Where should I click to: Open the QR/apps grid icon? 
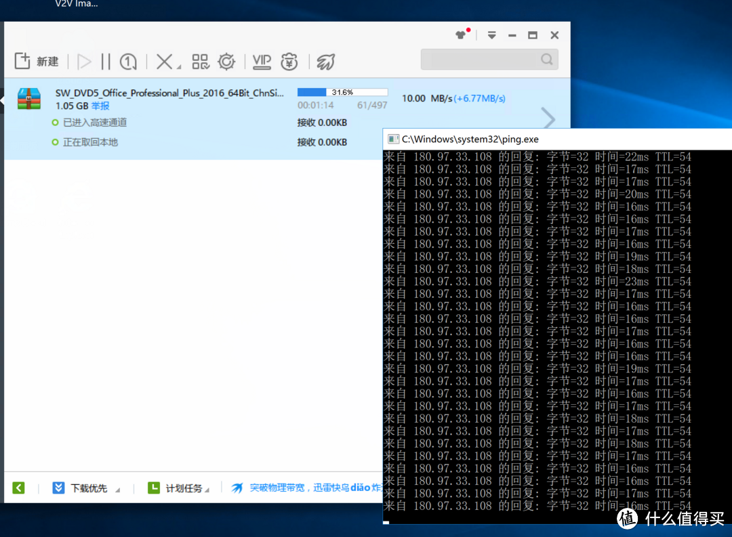tap(201, 62)
